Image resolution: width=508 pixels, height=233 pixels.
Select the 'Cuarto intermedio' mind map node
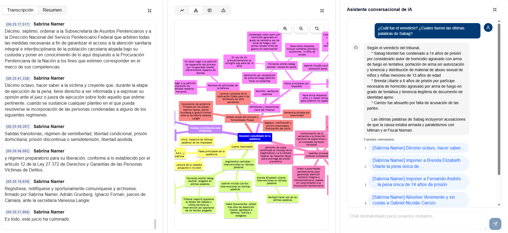coord(242,147)
